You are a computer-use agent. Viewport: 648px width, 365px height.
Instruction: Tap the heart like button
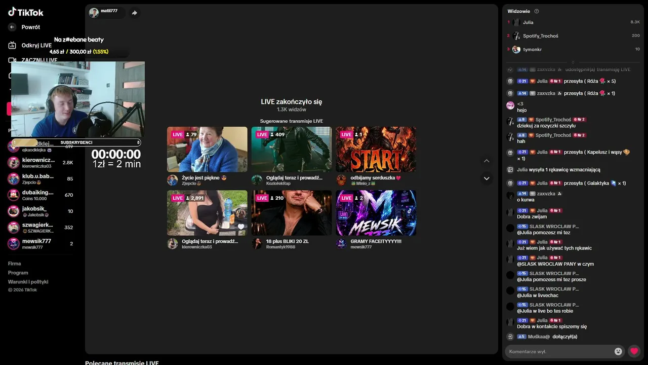click(x=634, y=351)
